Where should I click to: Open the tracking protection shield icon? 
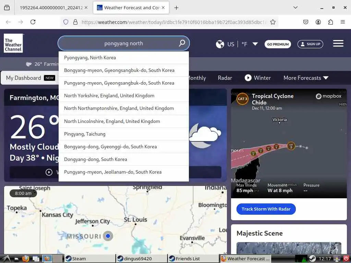(x=65, y=22)
